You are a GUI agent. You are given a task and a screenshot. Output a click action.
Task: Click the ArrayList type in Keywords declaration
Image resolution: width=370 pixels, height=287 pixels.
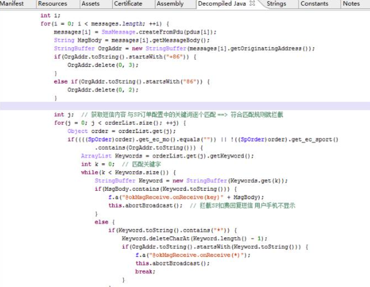pyautogui.click(x=96, y=156)
